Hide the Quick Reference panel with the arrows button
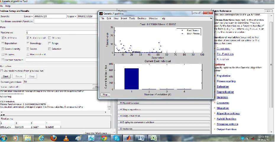Viewport: 275px width, 142px height. click(x=268, y=11)
